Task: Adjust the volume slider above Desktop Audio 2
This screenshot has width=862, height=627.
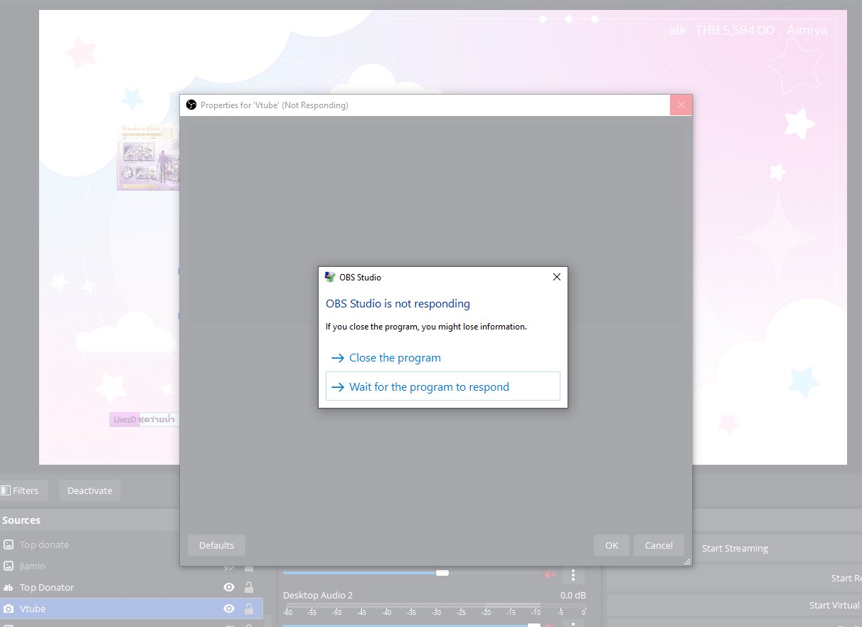Action: pyautogui.click(x=413, y=573)
